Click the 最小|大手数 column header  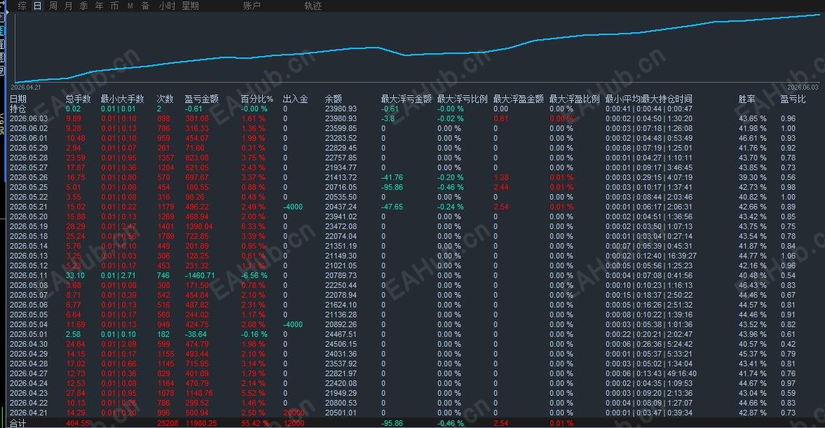click(x=122, y=99)
